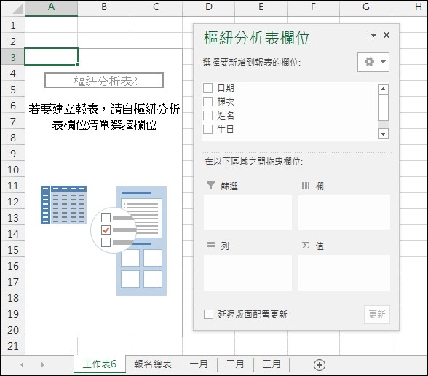Click the sigma icon beside 值

coord(305,245)
